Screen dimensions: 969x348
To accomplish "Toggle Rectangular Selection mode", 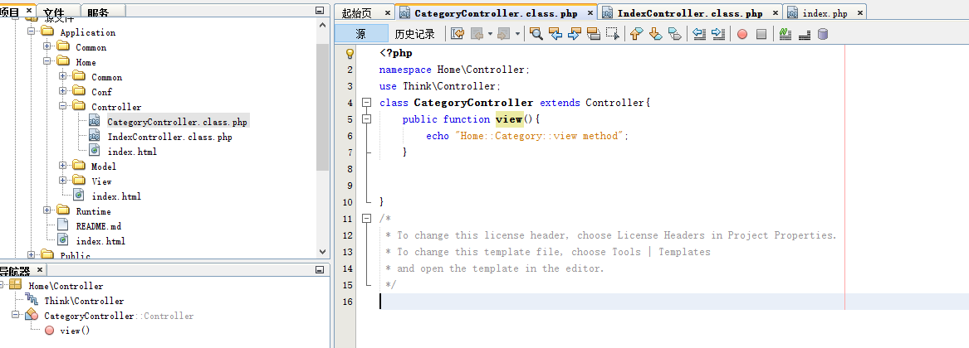I will coord(613,34).
